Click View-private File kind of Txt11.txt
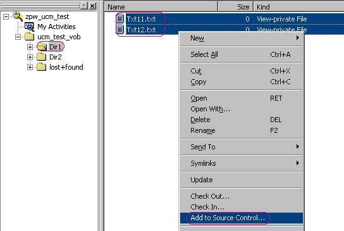Screen dimensions: 344x231 point(281,19)
